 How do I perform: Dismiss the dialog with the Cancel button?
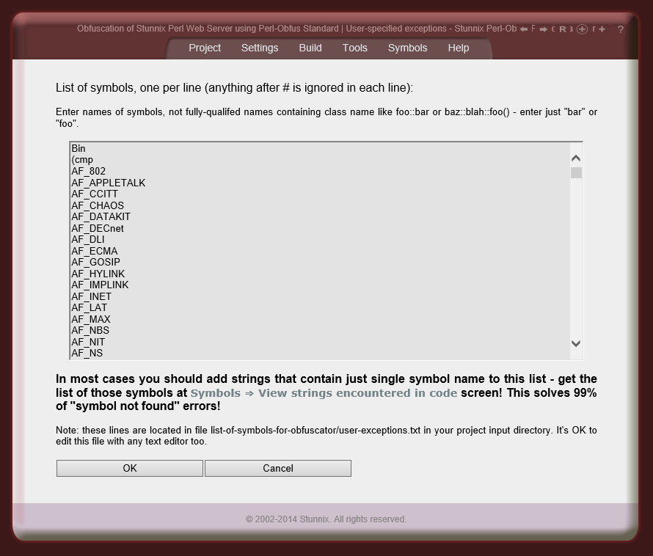pos(277,468)
